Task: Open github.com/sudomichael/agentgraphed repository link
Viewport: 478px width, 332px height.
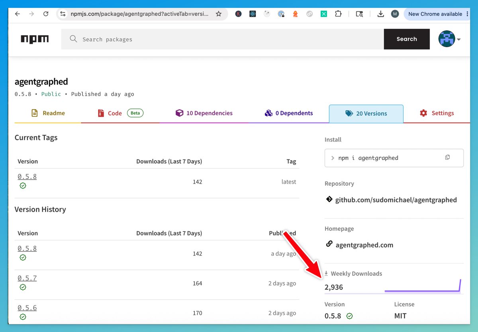Action: point(396,200)
